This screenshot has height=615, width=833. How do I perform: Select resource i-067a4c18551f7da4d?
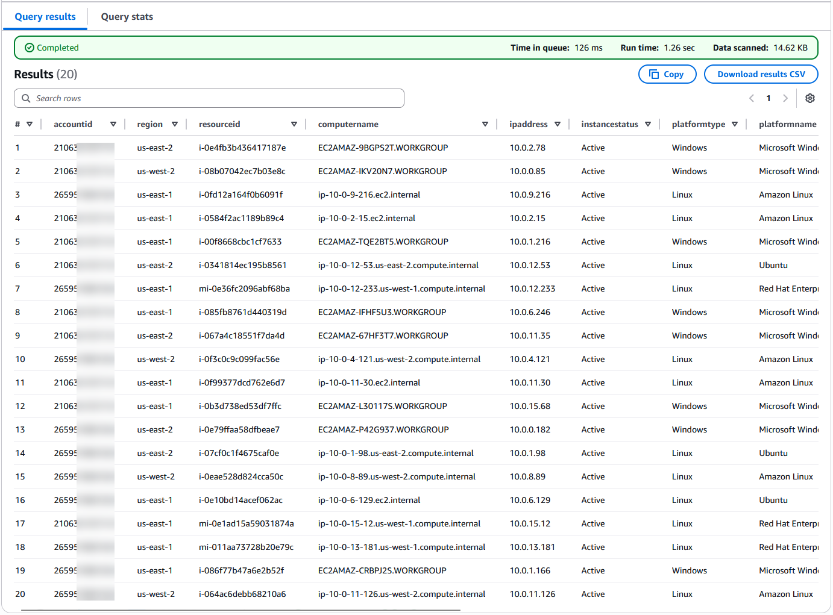(x=242, y=336)
